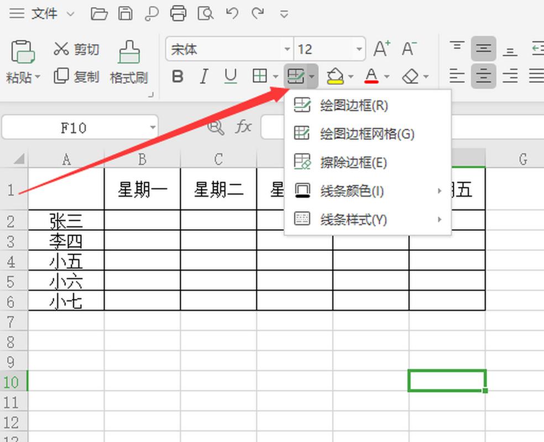Click the formula bar magnifier icon

[x=216, y=127]
